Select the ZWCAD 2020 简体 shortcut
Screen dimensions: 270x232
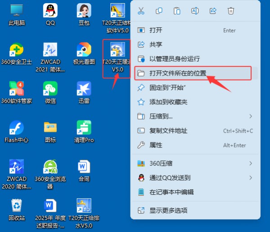pos(17,174)
